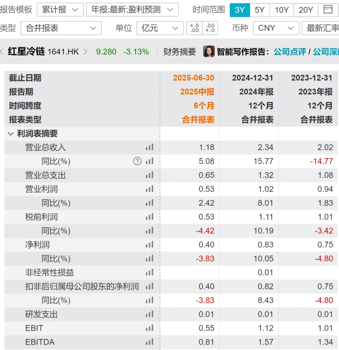Open 最新汇率 exchange rate dropdown
Screen dimensions: 339x350
[320, 28]
